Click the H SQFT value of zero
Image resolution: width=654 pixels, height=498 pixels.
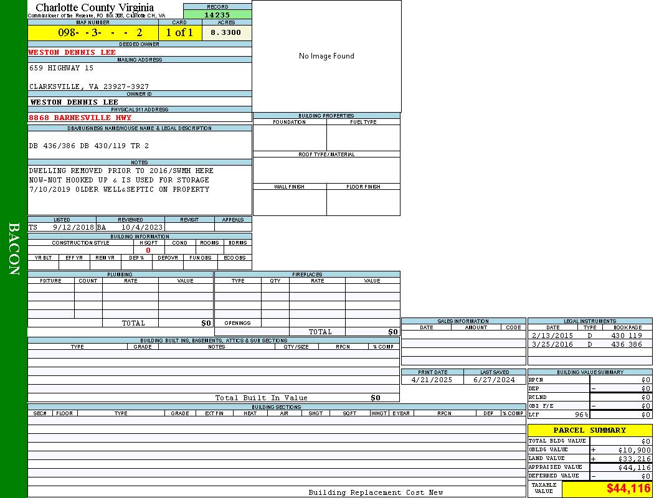[148, 250]
